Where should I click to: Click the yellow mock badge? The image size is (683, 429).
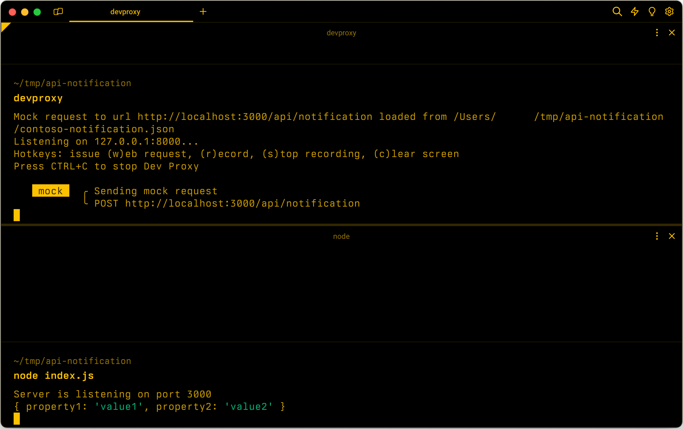coord(50,191)
